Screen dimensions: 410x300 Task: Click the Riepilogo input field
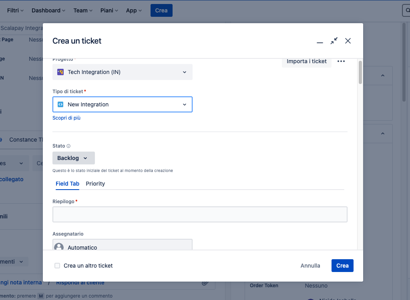point(200,214)
